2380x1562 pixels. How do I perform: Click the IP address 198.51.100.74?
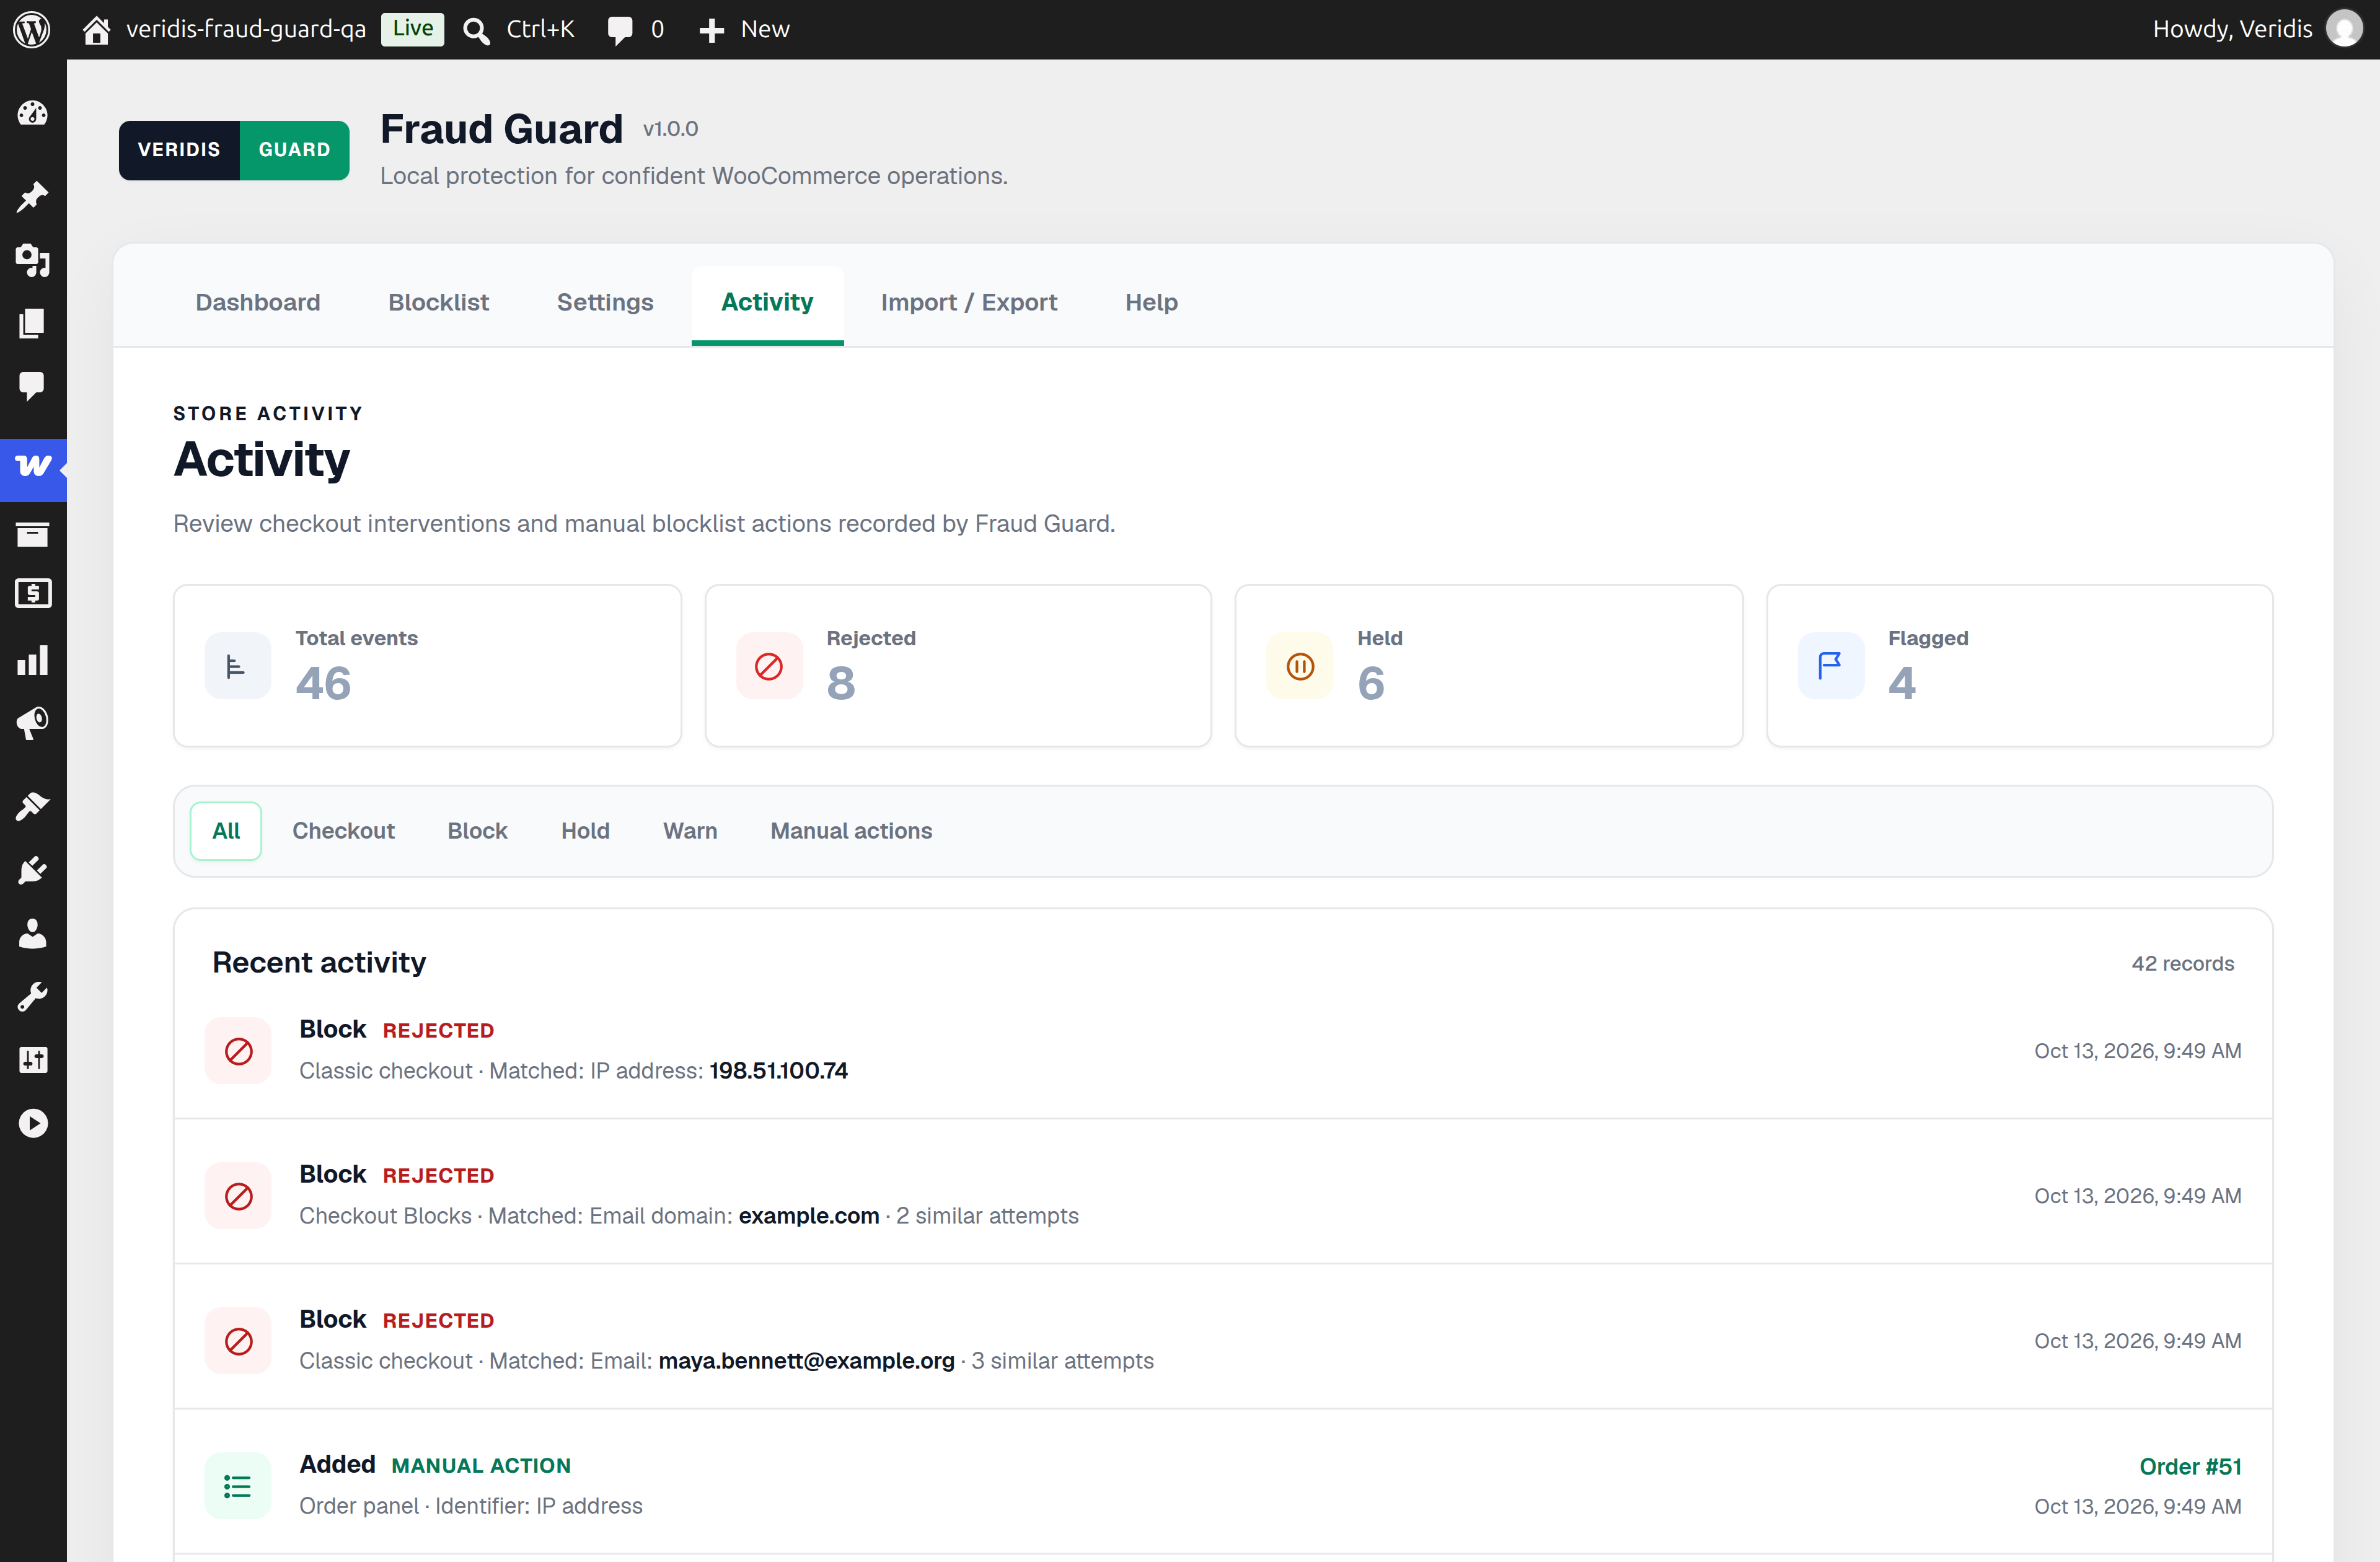pyautogui.click(x=778, y=1071)
